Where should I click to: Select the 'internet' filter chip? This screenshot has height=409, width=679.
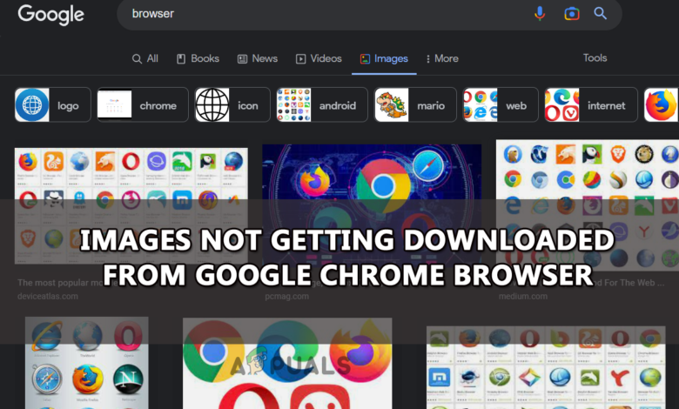(x=591, y=105)
